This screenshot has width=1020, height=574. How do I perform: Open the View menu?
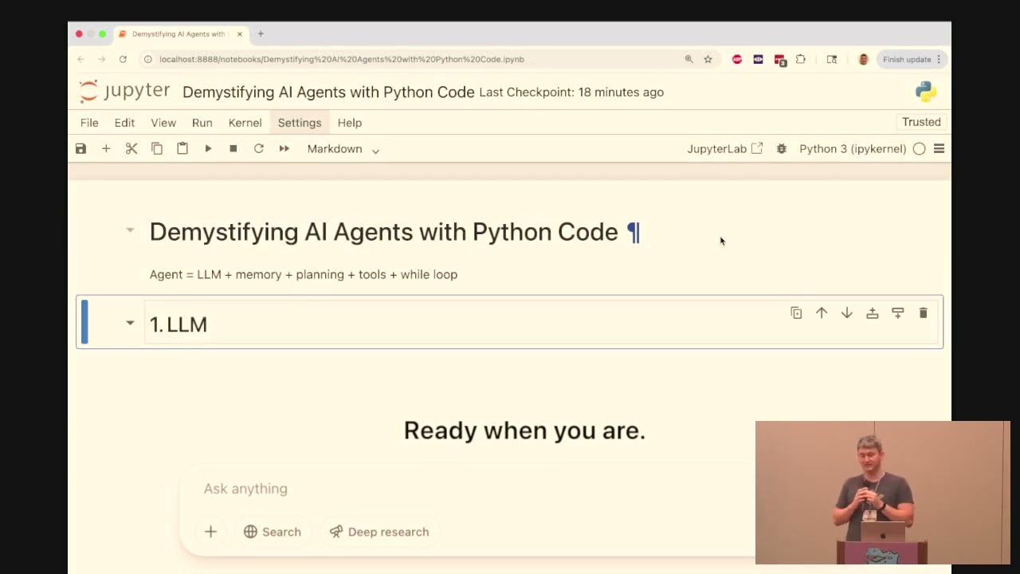(163, 123)
